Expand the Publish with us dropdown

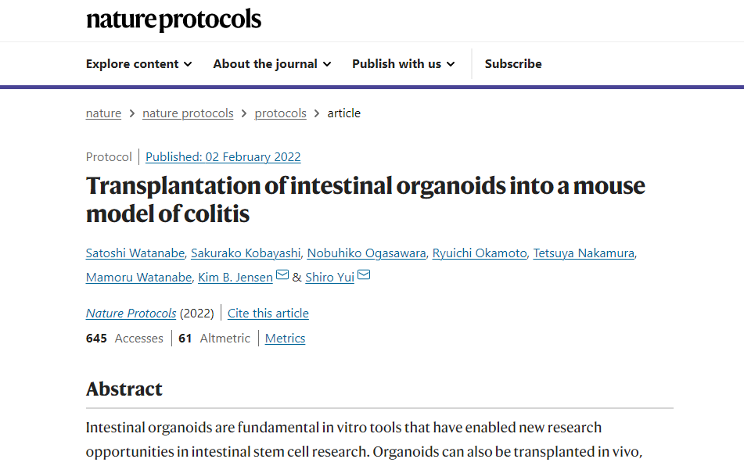403,64
